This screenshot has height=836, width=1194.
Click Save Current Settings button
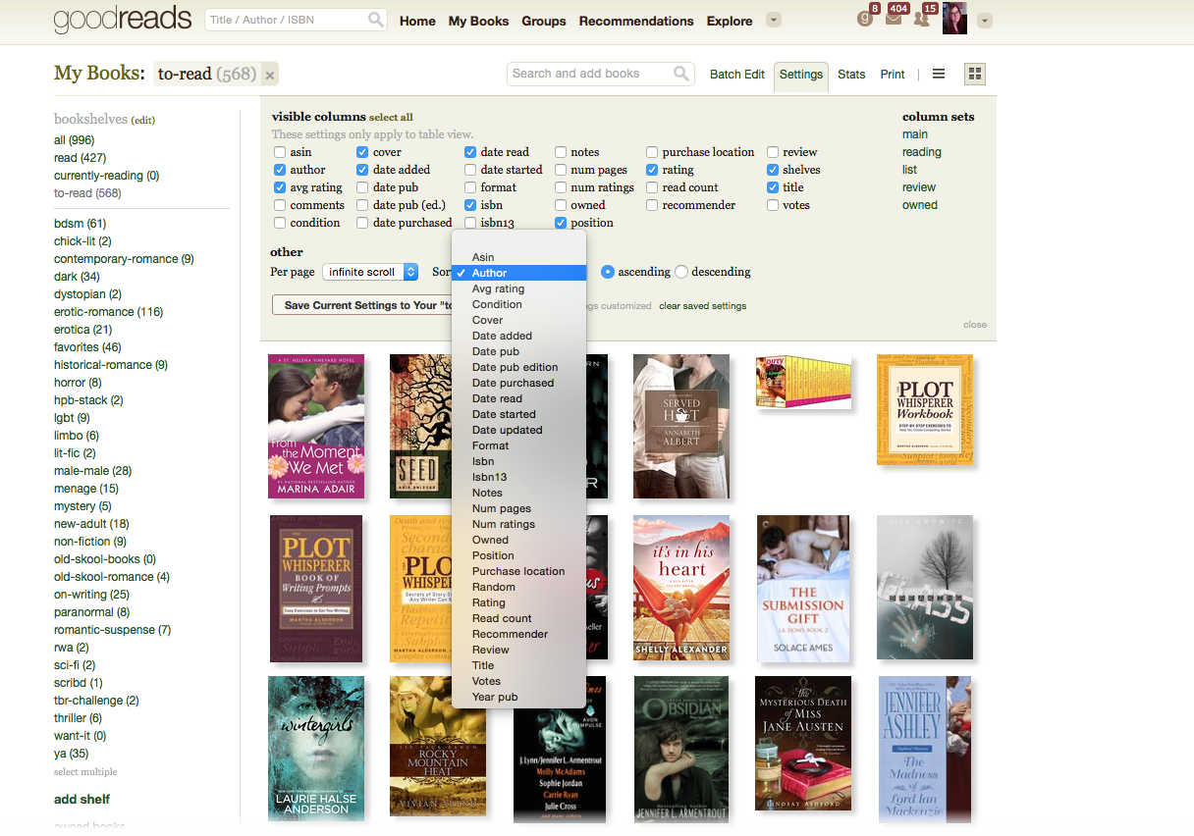[361, 305]
